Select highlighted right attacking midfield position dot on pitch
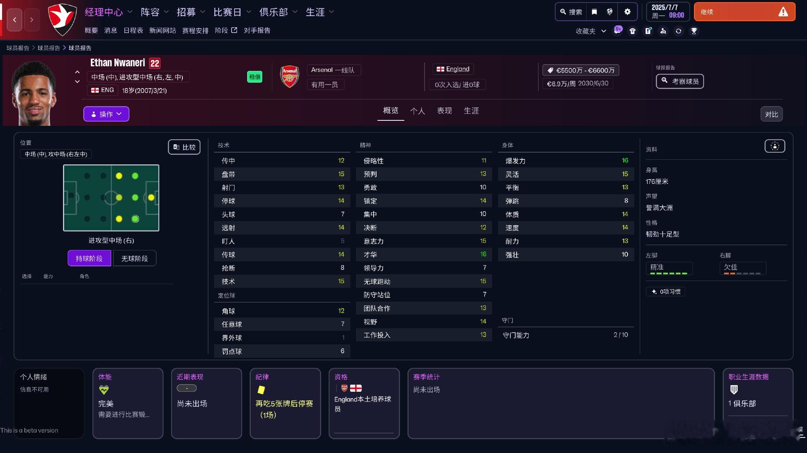 pyautogui.click(x=135, y=219)
